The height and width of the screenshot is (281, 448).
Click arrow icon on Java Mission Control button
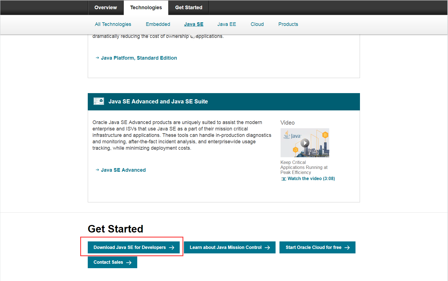pyautogui.click(x=267, y=248)
